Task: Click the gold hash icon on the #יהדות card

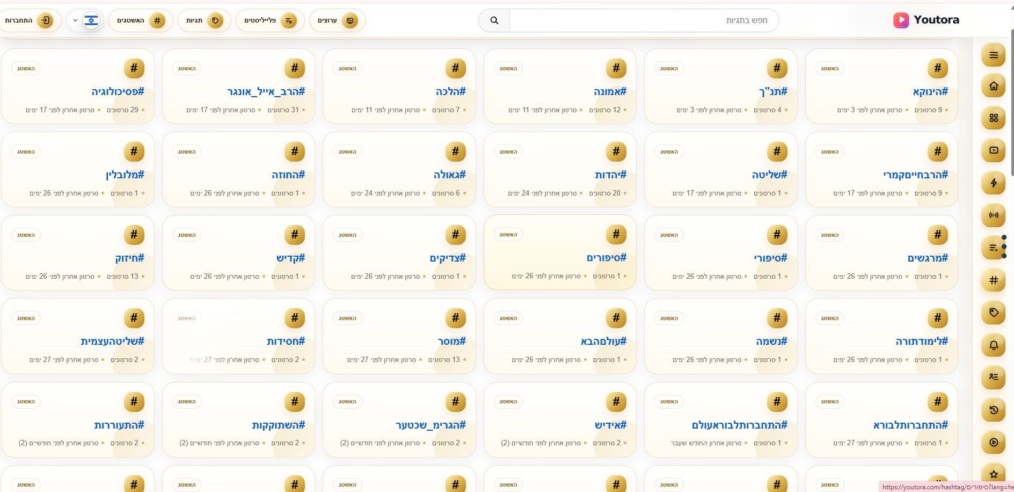Action: tap(616, 151)
